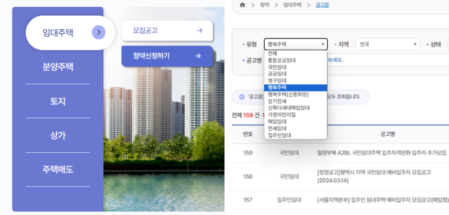Open the 청약신청하기 button

tap(167, 56)
